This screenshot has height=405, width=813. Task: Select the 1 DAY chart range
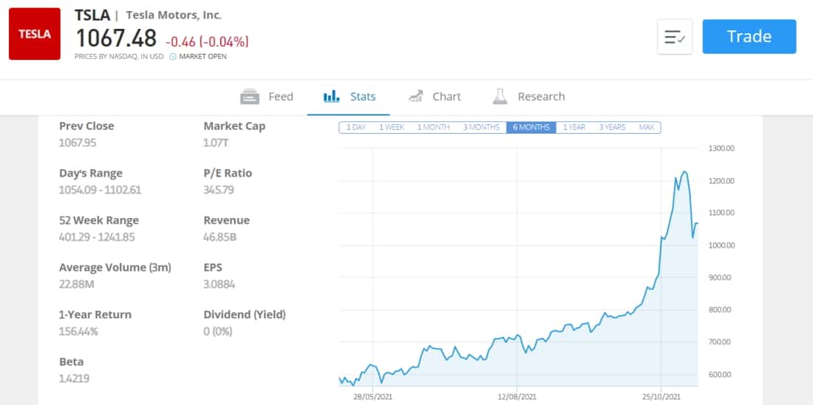356,127
